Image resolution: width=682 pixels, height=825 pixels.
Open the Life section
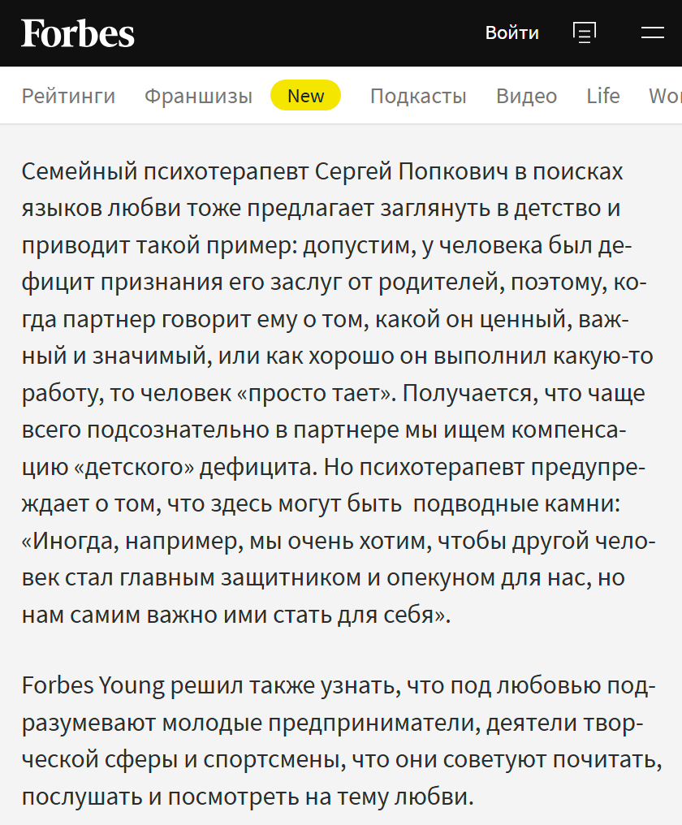pyautogui.click(x=602, y=96)
